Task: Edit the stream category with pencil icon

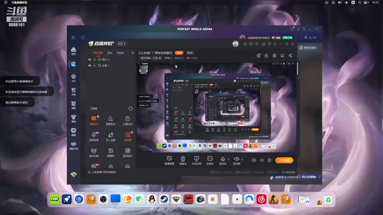Action: pyautogui.click(x=160, y=58)
